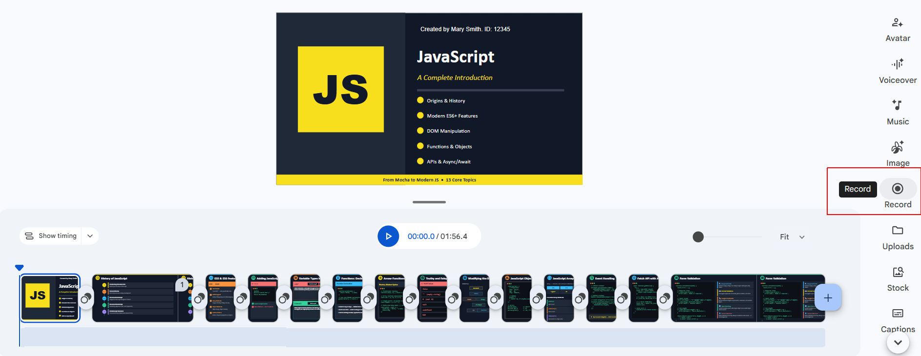921x356 pixels.
Task: Select the History of JavaScript scene
Action: pyautogui.click(x=137, y=298)
